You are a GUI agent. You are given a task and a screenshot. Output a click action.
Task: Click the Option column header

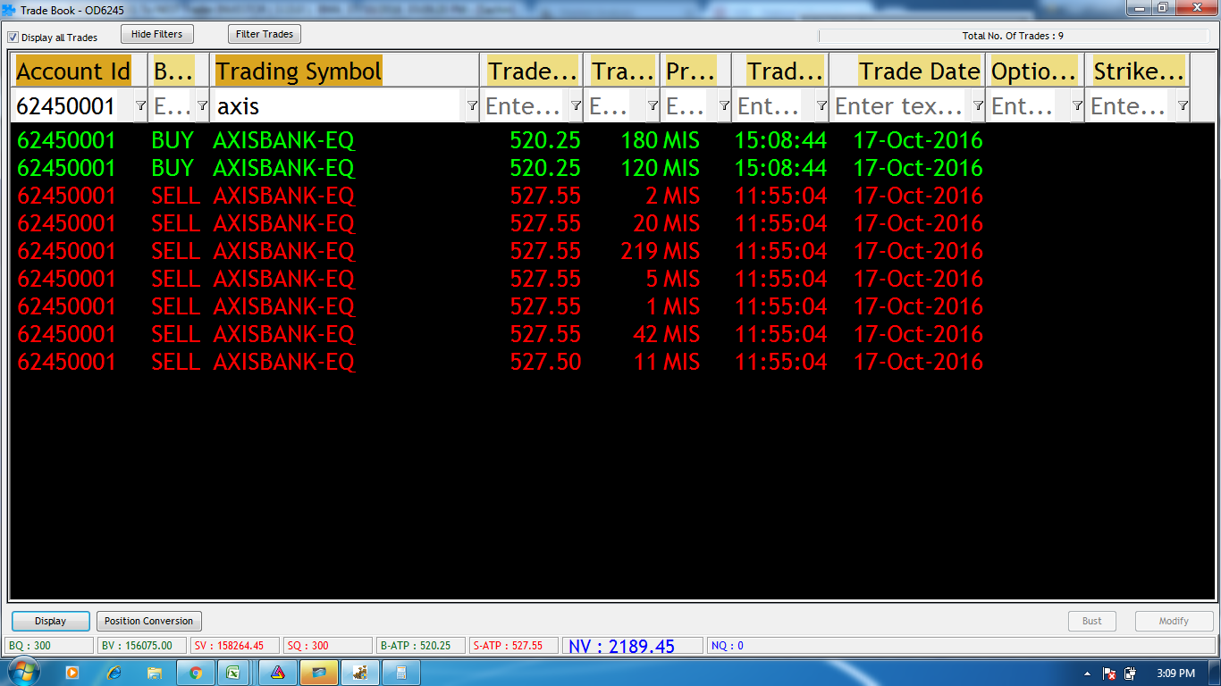pos(1034,71)
